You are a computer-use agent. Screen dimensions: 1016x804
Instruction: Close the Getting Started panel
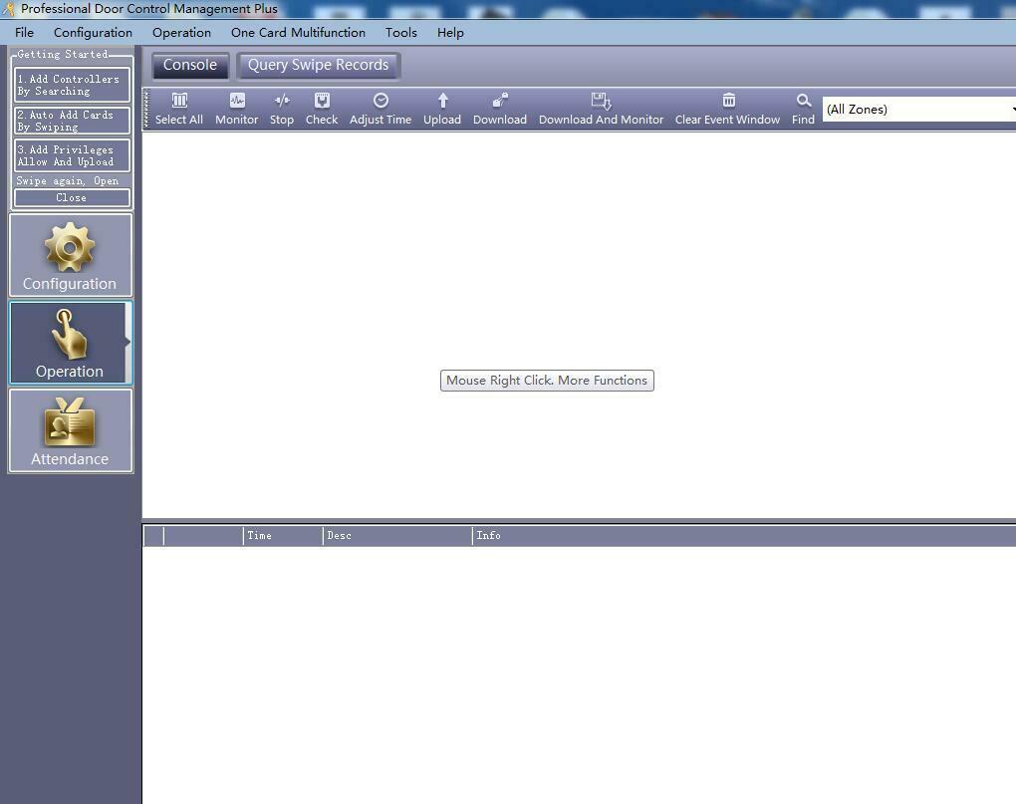(72, 198)
